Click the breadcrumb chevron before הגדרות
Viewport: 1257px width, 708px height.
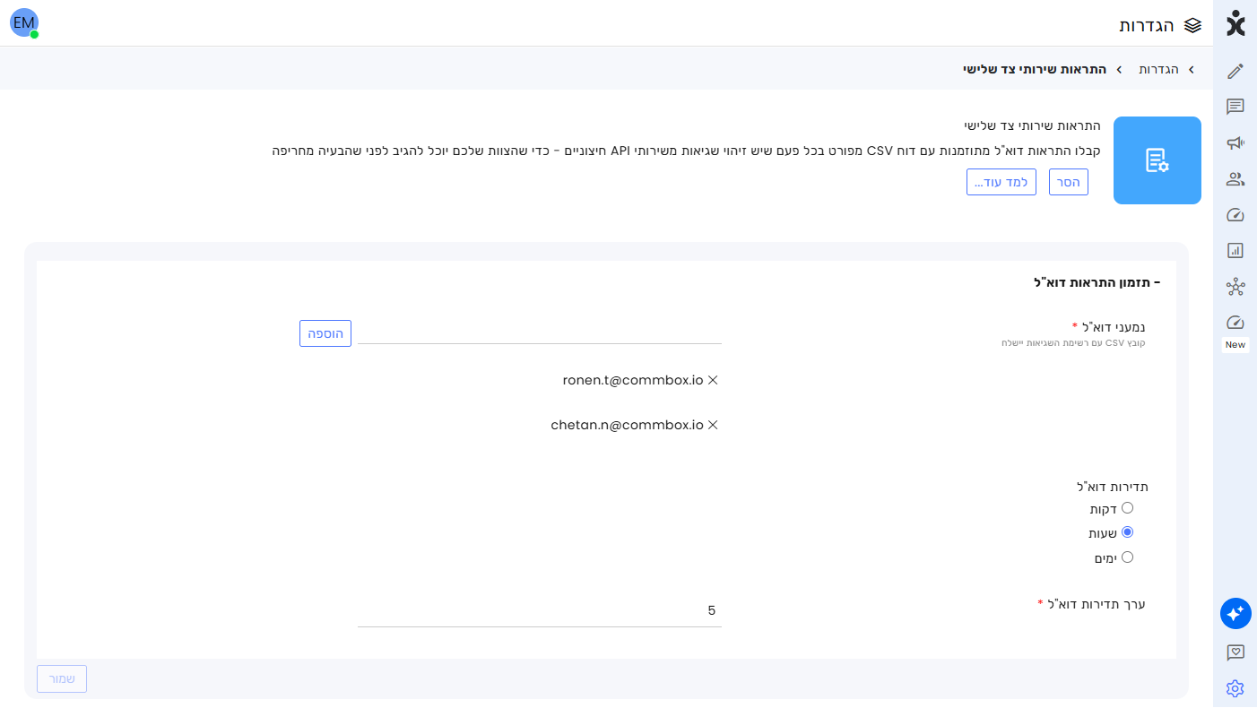click(x=1192, y=69)
